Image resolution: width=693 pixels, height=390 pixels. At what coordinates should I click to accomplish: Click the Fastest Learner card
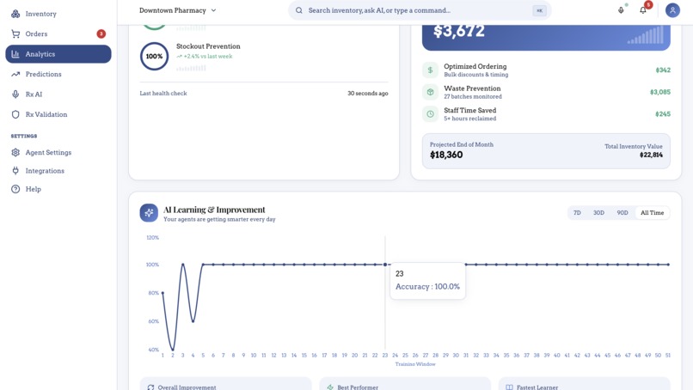[585, 383]
